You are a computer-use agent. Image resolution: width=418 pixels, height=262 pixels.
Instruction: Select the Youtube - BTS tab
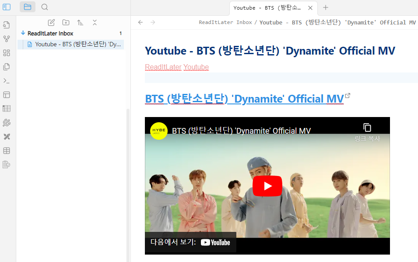coord(267,8)
